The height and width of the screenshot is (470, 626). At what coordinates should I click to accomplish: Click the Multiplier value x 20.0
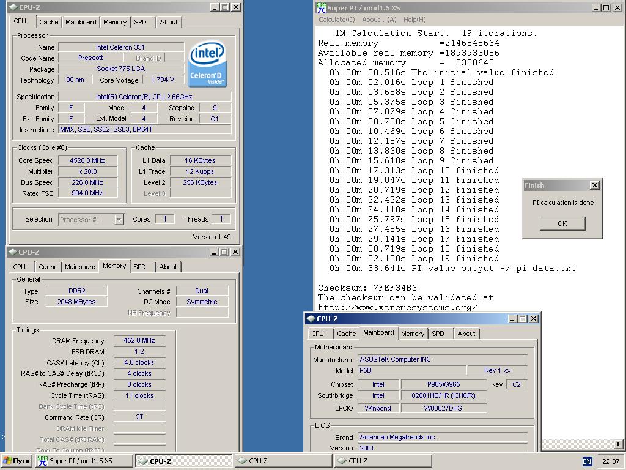click(87, 171)
